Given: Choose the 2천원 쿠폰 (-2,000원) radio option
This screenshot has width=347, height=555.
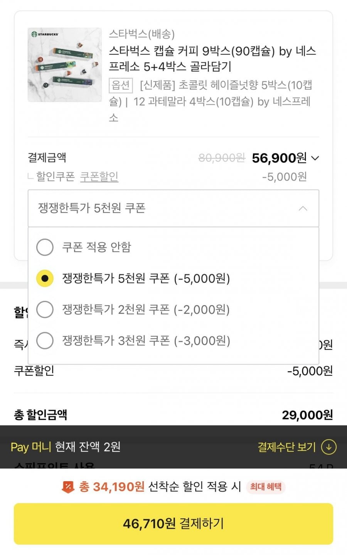Looking at the screenshot, I should (45, 310).
